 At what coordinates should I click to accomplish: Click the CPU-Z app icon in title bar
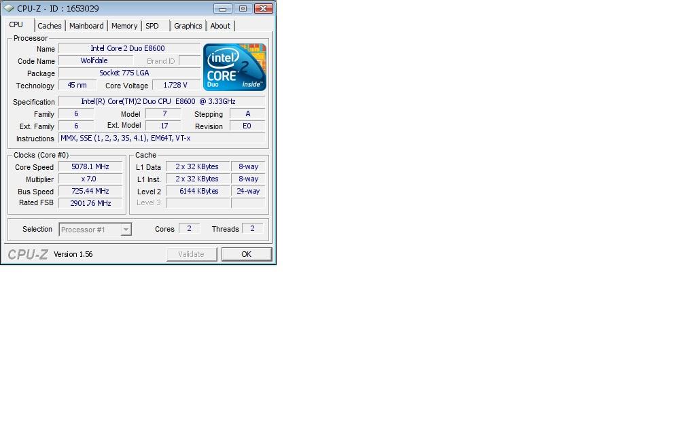click(9, 9)
